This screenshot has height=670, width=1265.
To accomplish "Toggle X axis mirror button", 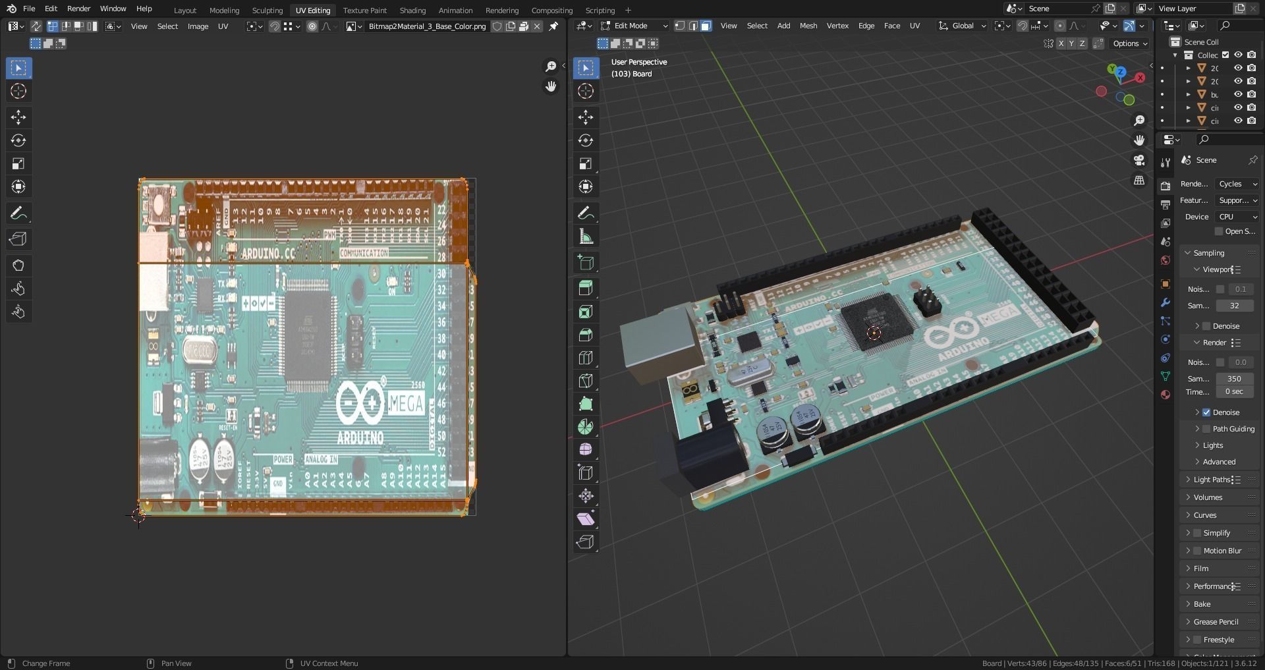I will [1061, 43].
